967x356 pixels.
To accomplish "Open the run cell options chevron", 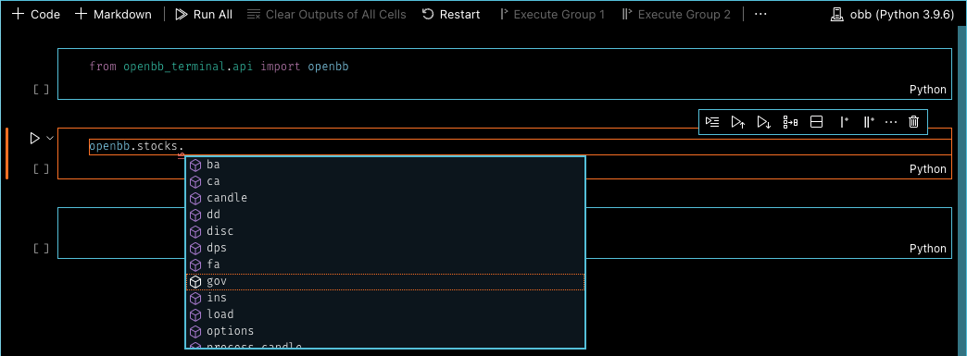I will pyautogui.click(x=51, y=139).
